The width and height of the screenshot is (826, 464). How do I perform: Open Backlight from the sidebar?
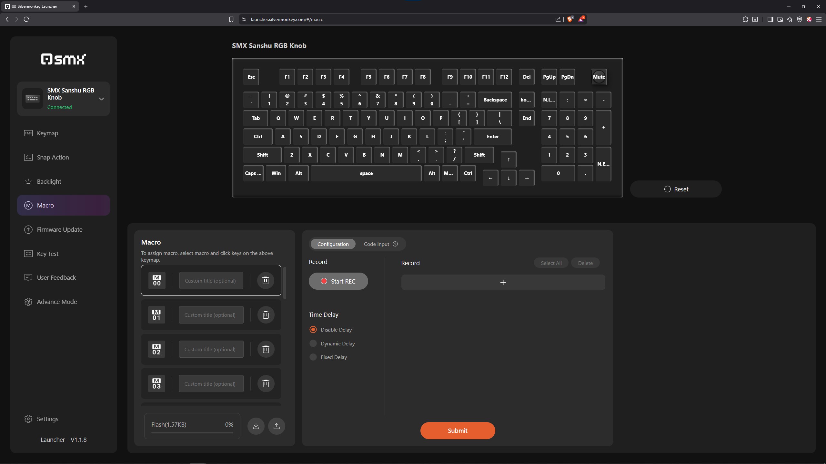(x=49, y=181)
